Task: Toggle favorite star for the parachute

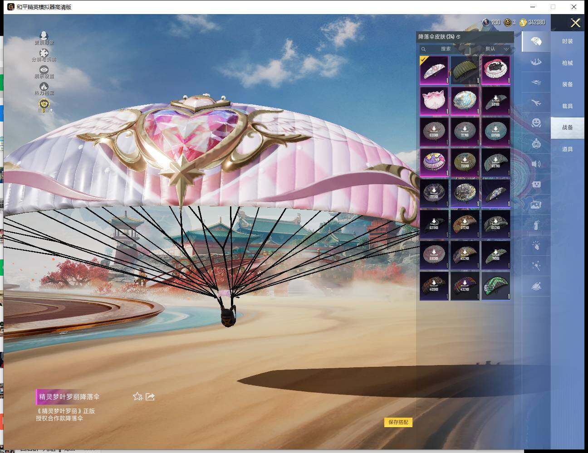Action: [137, 397]
